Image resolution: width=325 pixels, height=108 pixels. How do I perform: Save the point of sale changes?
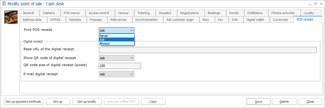coord(258,102)
